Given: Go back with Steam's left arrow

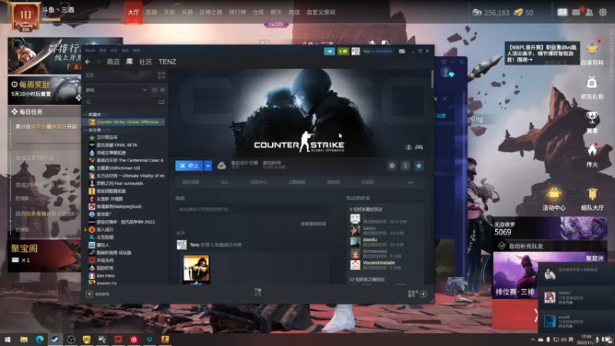Looking at the screenshot, I should pyautogui.click(x=88, y=62).
